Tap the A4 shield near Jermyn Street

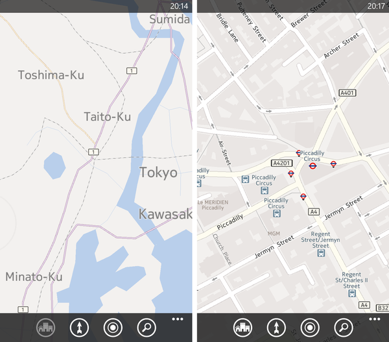[x=314, y=212]
